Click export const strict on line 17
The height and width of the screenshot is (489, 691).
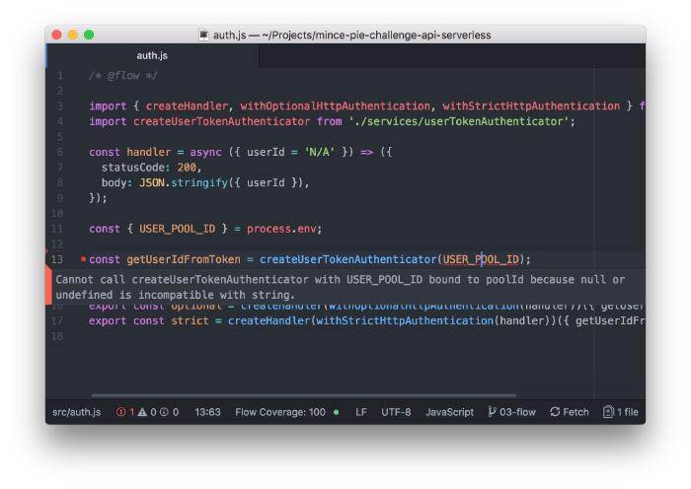pos(148,320)
